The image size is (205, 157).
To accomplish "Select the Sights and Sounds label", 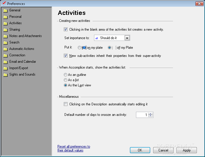I will pyautogui.click(x=22, y=74).
